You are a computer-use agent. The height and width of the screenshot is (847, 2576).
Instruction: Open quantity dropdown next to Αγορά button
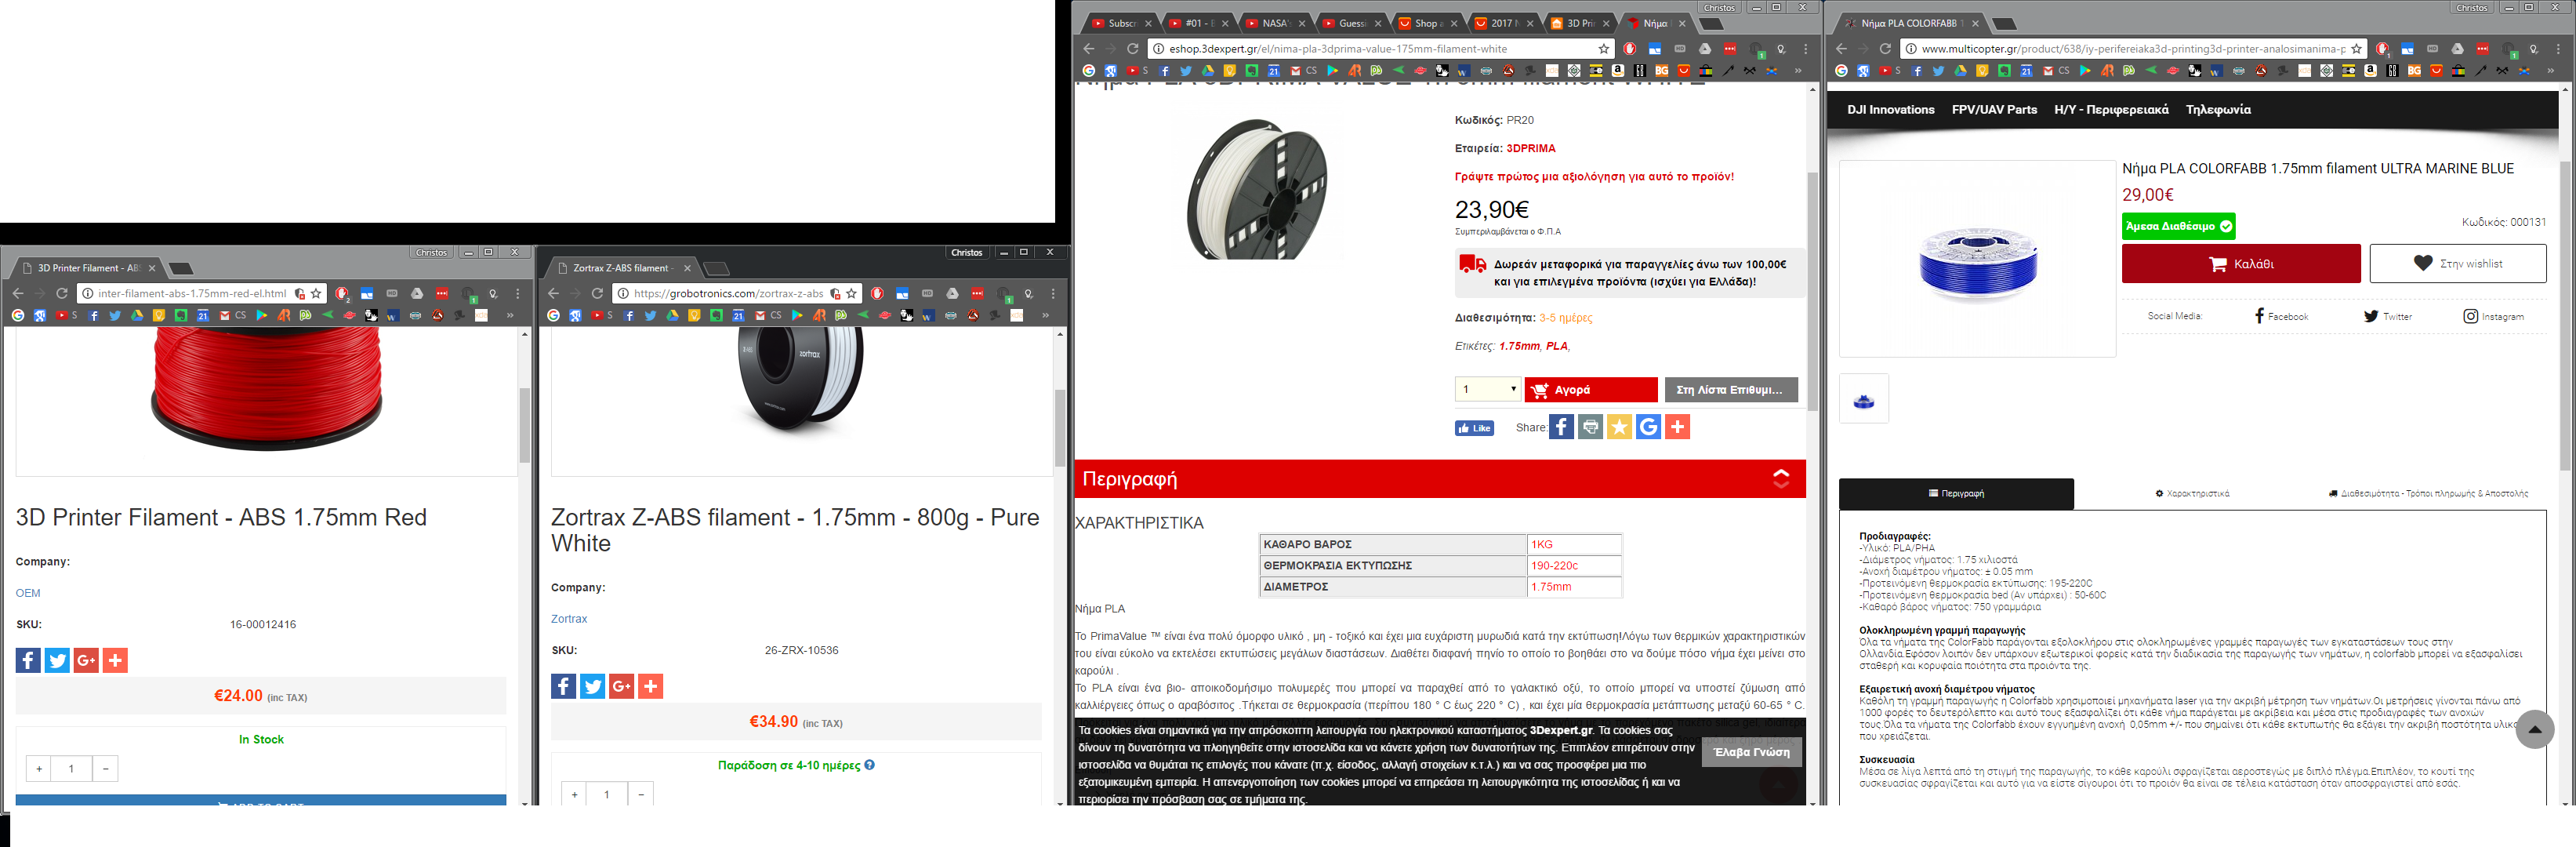point(1487,390)
